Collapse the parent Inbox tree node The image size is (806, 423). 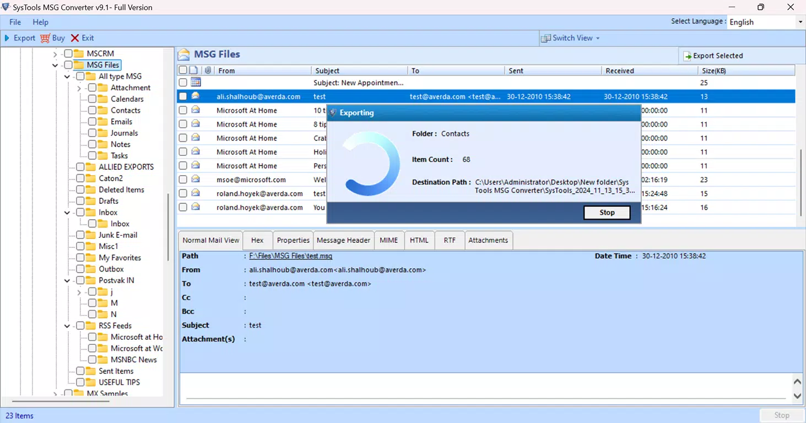point(67,213)
